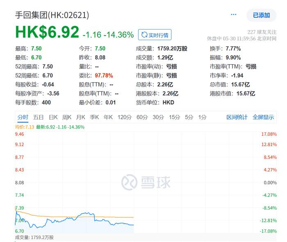Open the 区间统计 link
The height and width of the screenshot is (242, 287).
point(237,117)
